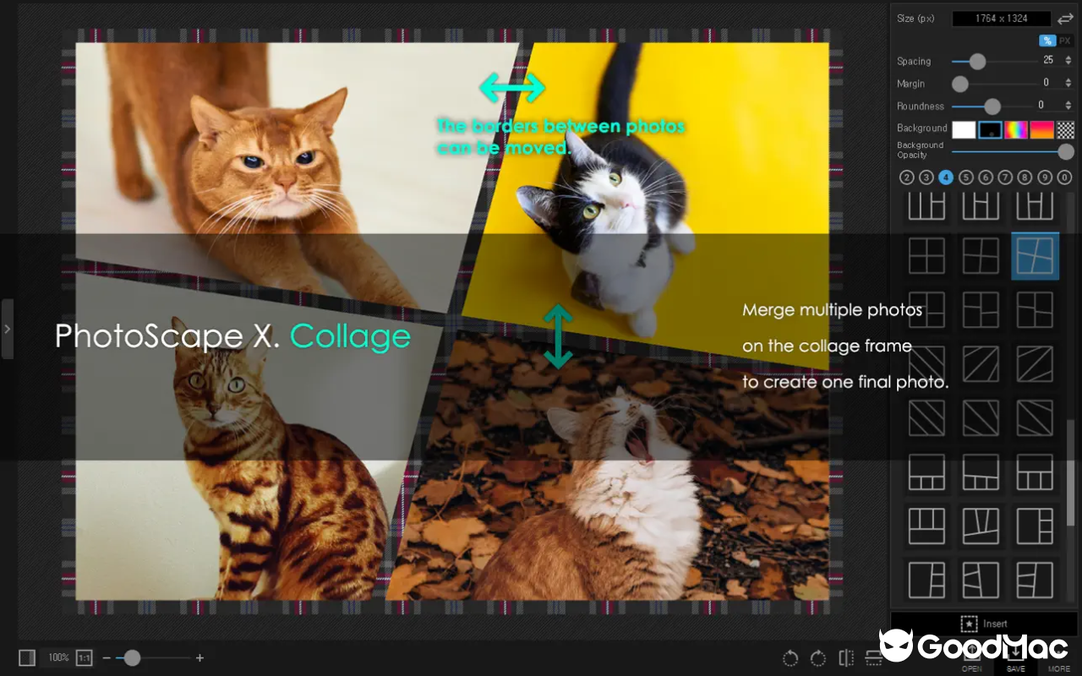Click the Insert button
The image size is (1082, 676).
984,624
